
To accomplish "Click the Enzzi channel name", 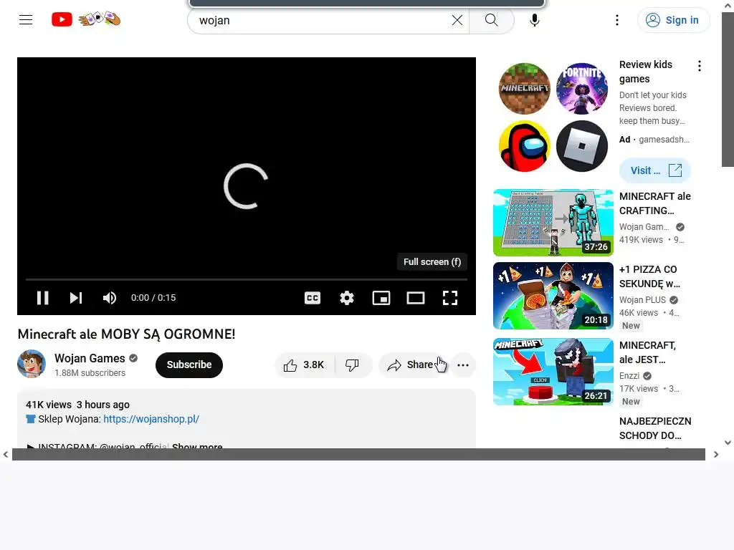I will (629, 375).
